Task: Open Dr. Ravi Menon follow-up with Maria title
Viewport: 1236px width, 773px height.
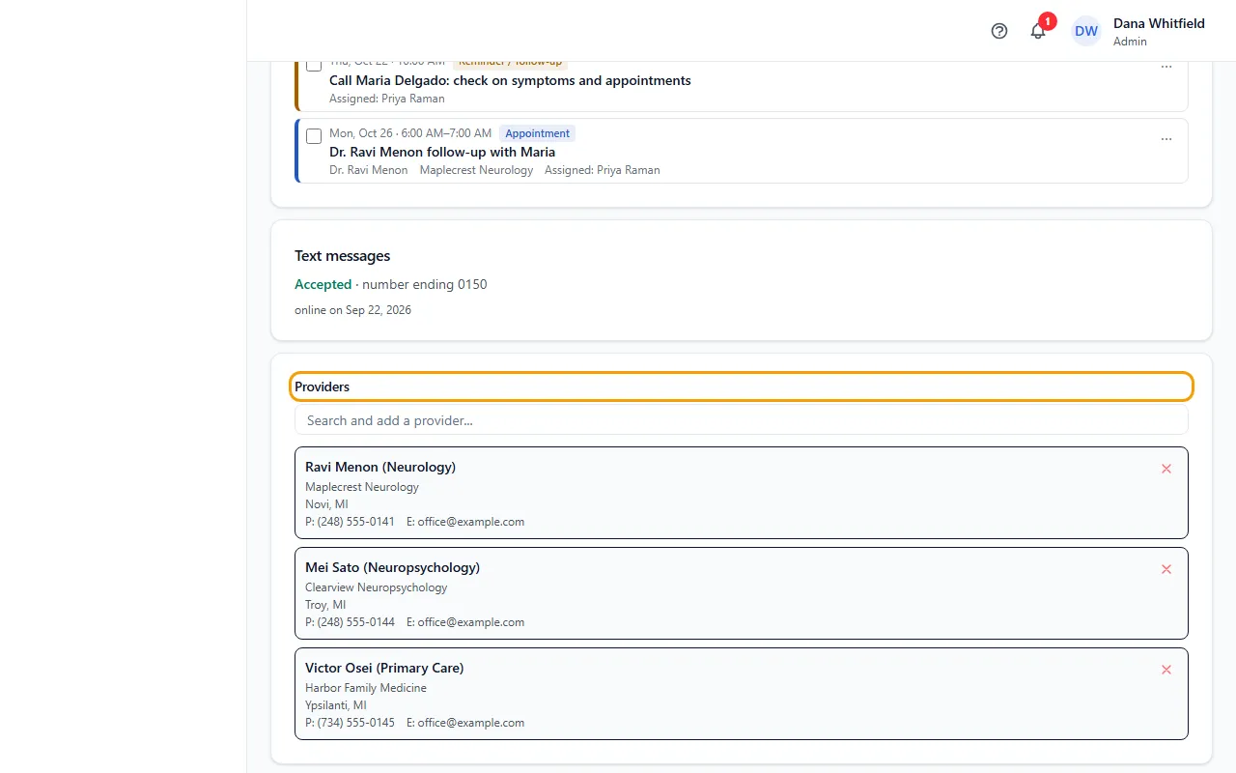Action: point(442,152)
